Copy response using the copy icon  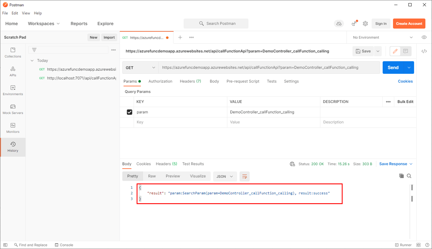tap(401, 176)
